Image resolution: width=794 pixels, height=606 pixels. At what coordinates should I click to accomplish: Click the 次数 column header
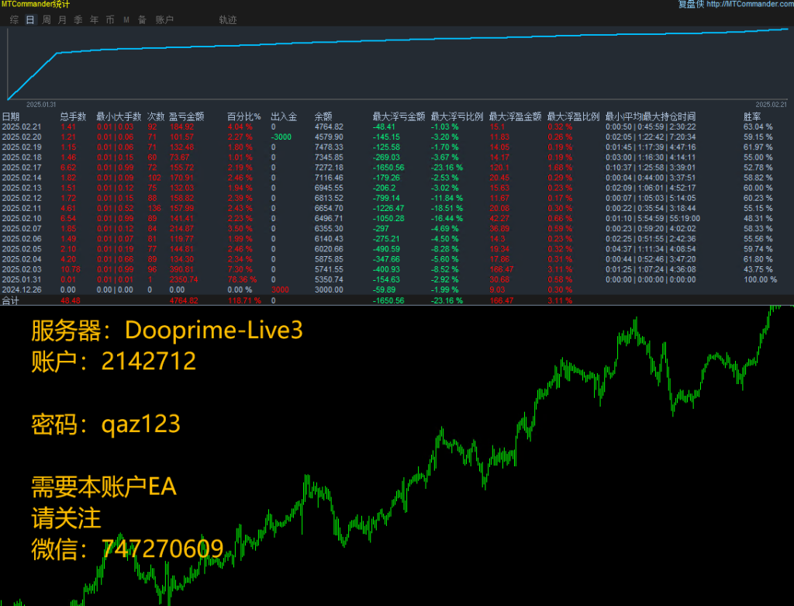click(156, 116)
